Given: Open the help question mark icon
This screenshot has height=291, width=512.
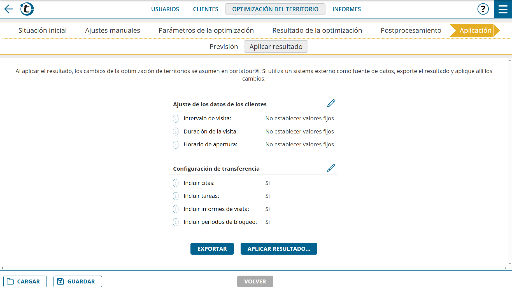Looking at the screenshot, I should [x=483, y=9].
